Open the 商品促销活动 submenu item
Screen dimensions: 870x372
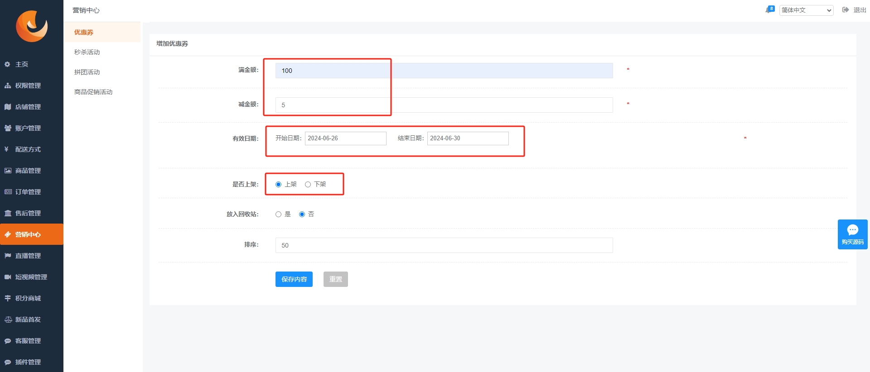(102, 92)
